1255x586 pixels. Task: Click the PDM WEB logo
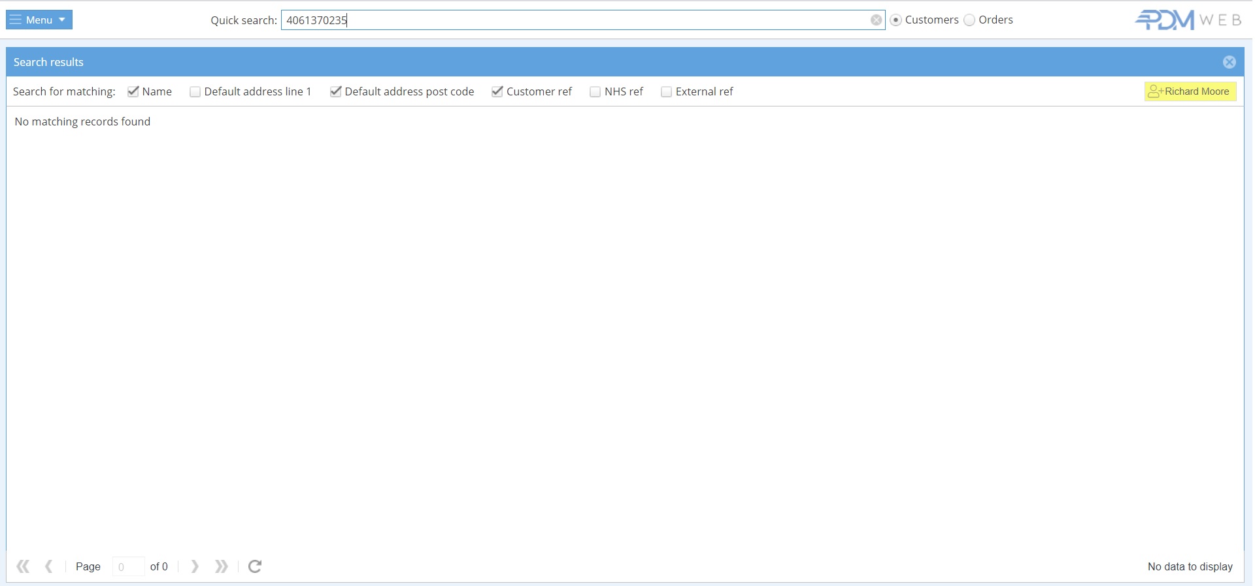click(1188, 20)
